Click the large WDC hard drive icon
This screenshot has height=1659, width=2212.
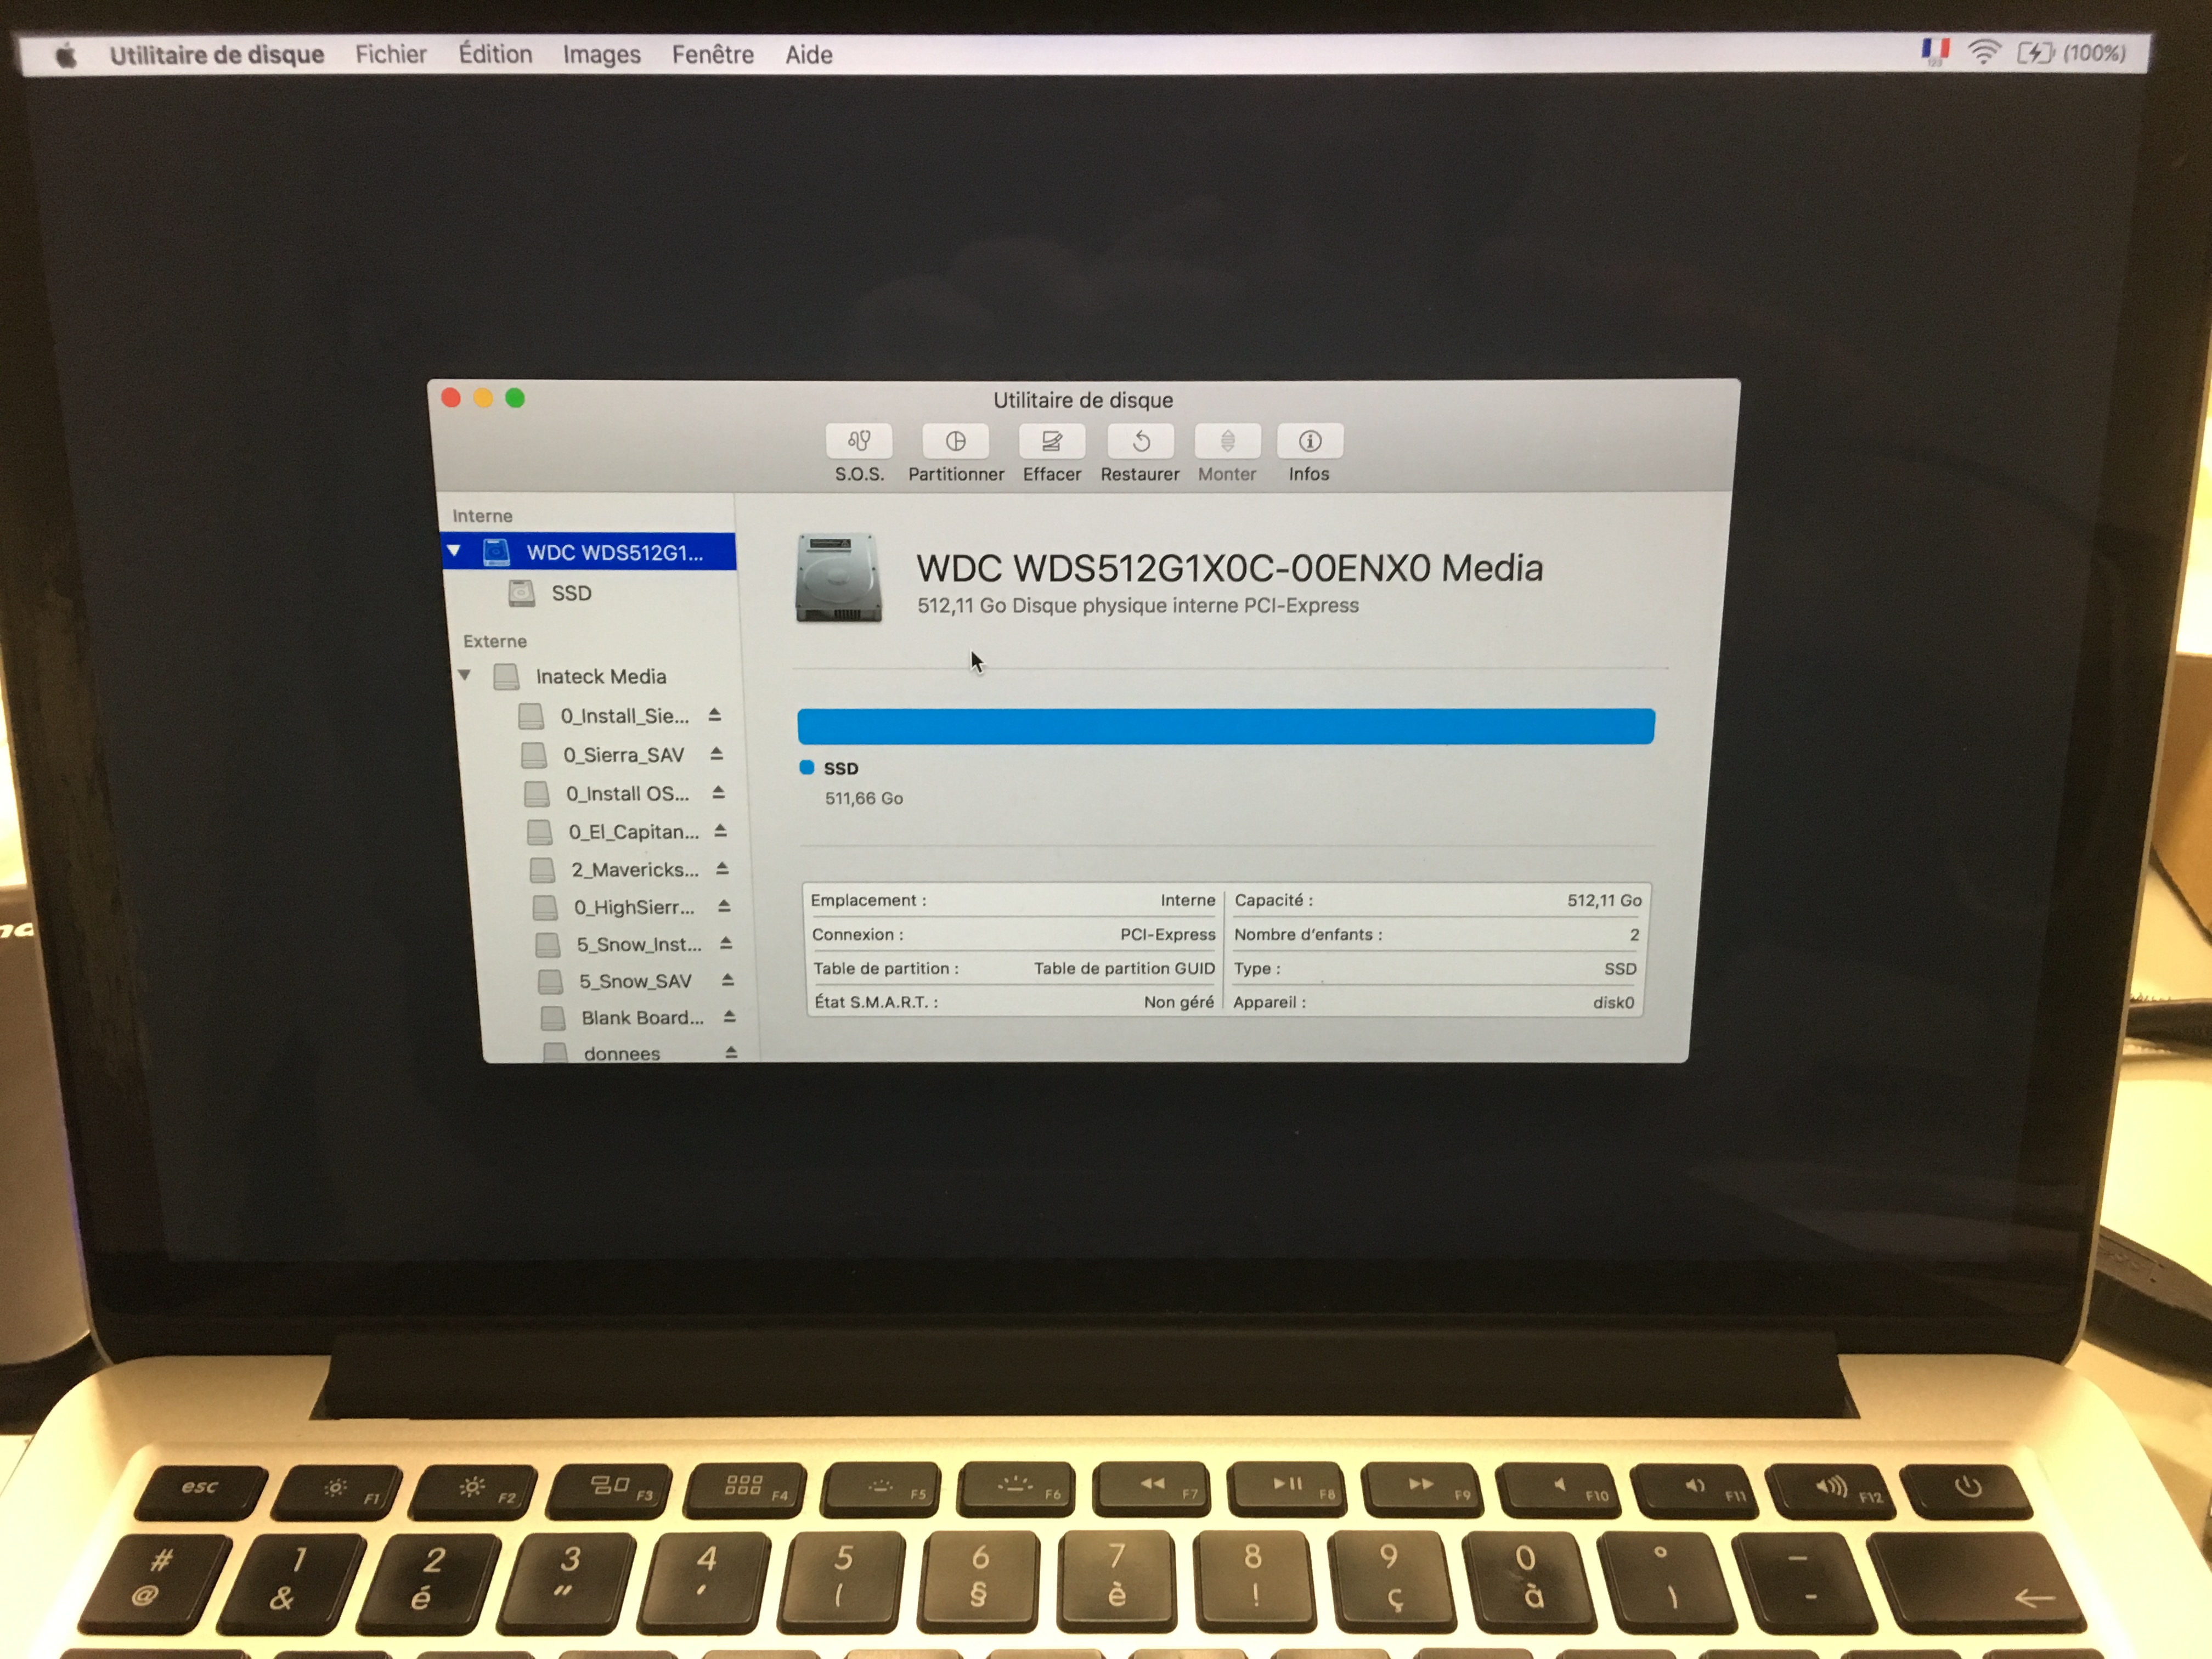(x=839, y=578)
